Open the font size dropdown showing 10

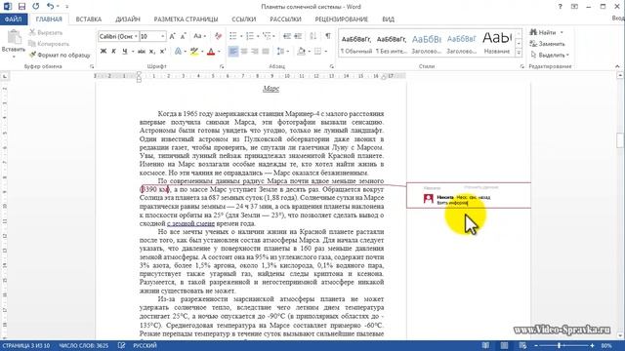[163, 36]
